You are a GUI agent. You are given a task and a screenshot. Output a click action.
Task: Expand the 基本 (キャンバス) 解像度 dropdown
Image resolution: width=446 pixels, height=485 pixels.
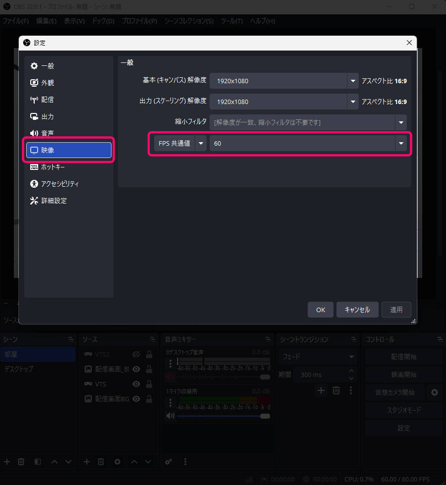pyautogui.click(x=353, y=81)
